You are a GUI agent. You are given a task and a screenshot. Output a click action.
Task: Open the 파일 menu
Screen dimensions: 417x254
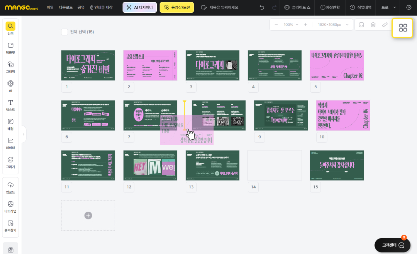tap(50, 7)
